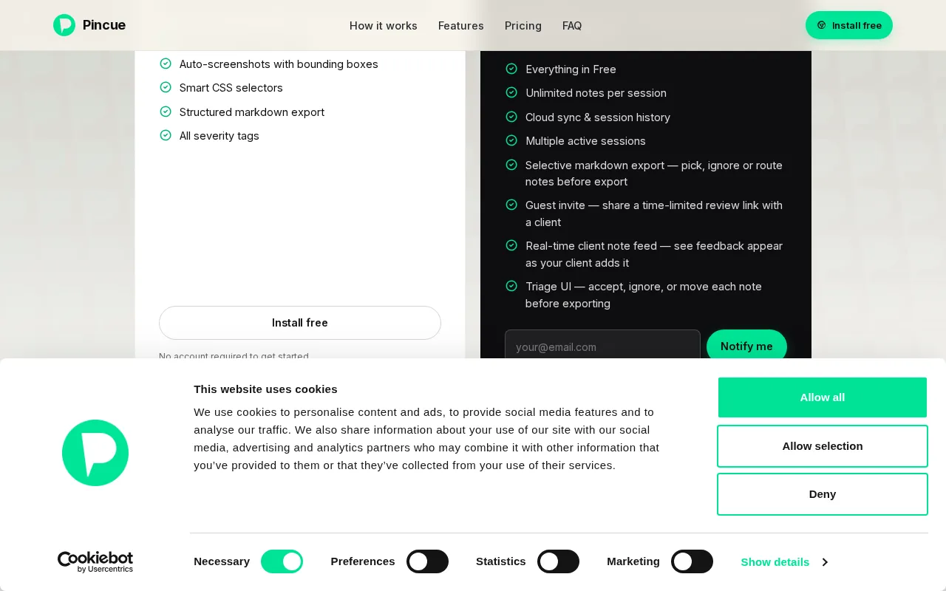The image size is (946, 591).
Task: Click the Guest invite feature description
Action: coord(654,213)
